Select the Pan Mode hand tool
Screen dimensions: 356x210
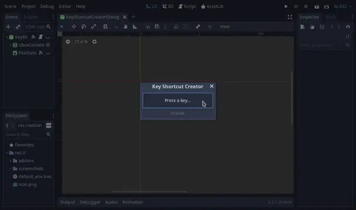pyautogui.click(x=125, y=27)
